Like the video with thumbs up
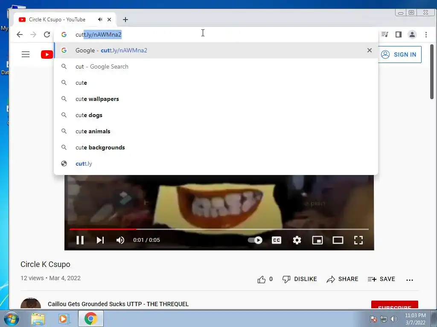 (x=262, y=279)
